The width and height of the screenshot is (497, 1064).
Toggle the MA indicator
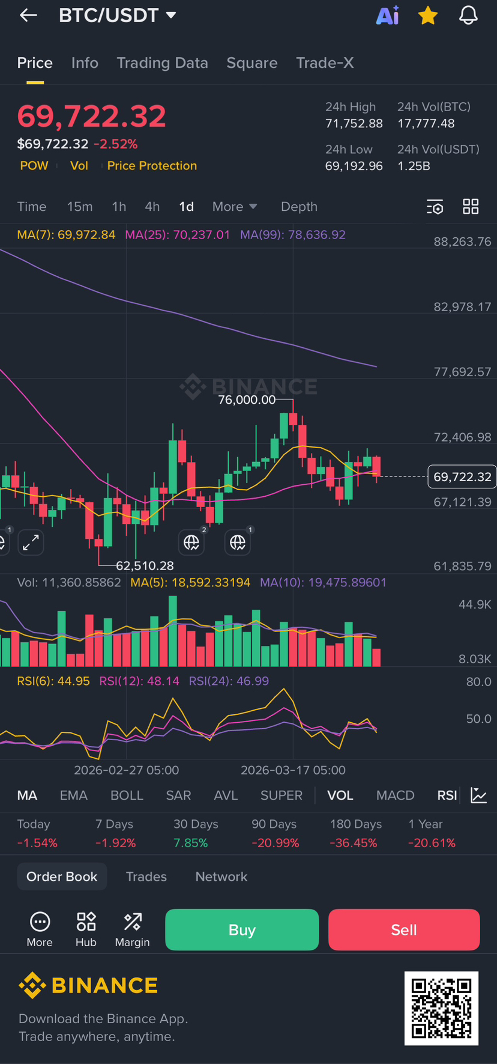pyautogui.click(x=27, y=795)
